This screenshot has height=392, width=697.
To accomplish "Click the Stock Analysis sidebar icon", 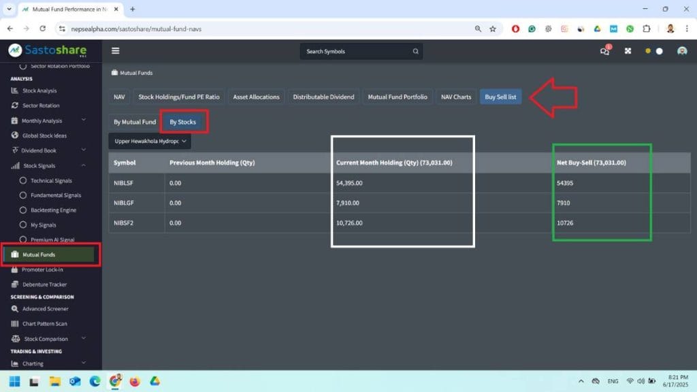I will (15, 91).
